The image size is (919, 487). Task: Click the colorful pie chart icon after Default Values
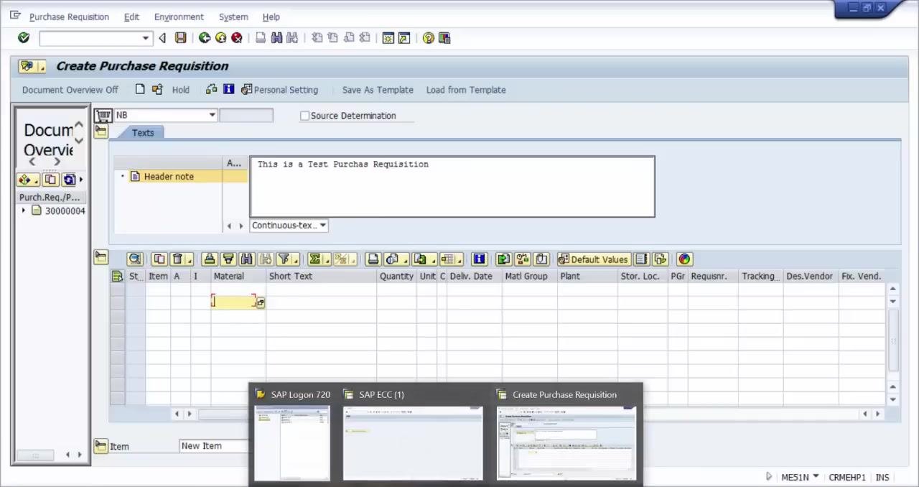(x=684, y=259)
